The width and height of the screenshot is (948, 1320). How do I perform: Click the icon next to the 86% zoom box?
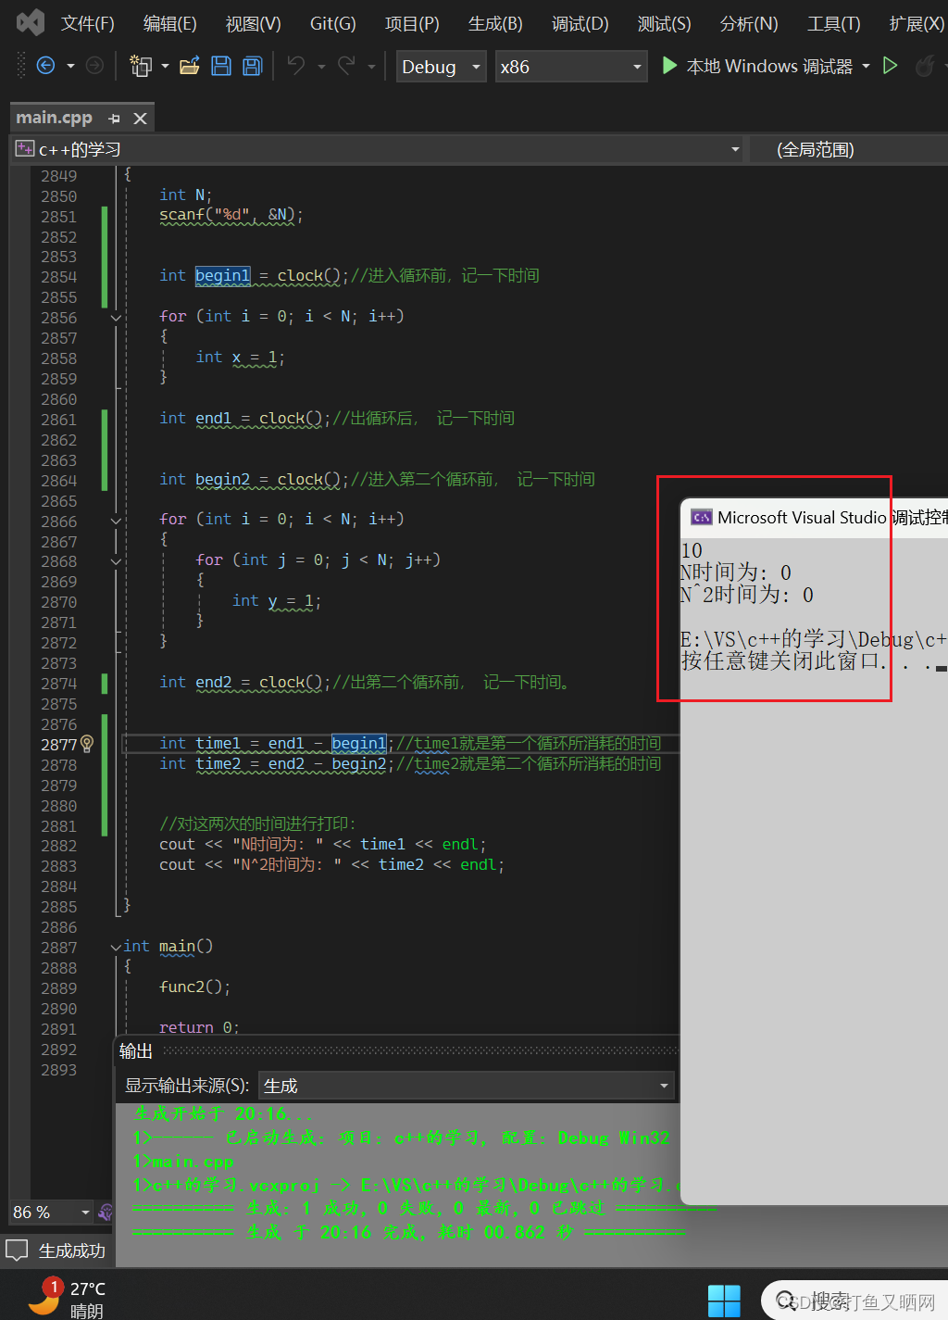pyautogui.click(x=106, y=1212)
